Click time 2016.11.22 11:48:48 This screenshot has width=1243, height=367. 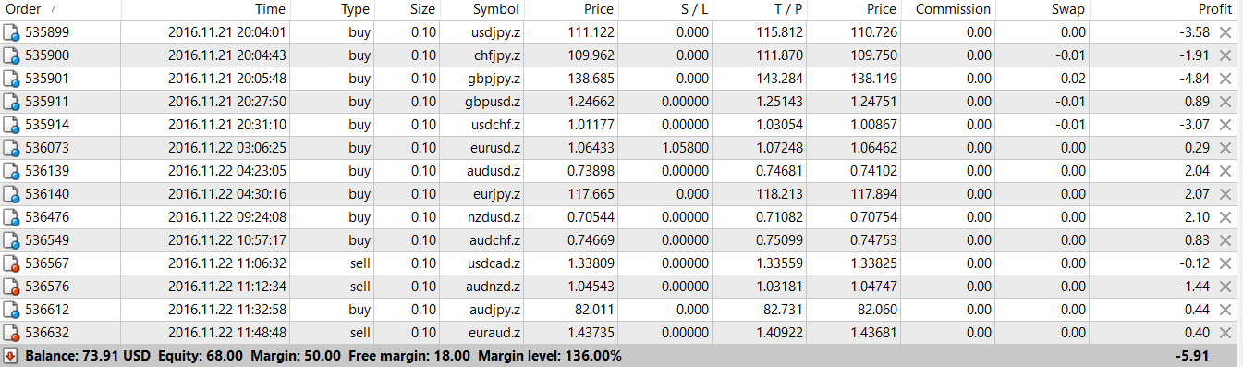point(227,333)
